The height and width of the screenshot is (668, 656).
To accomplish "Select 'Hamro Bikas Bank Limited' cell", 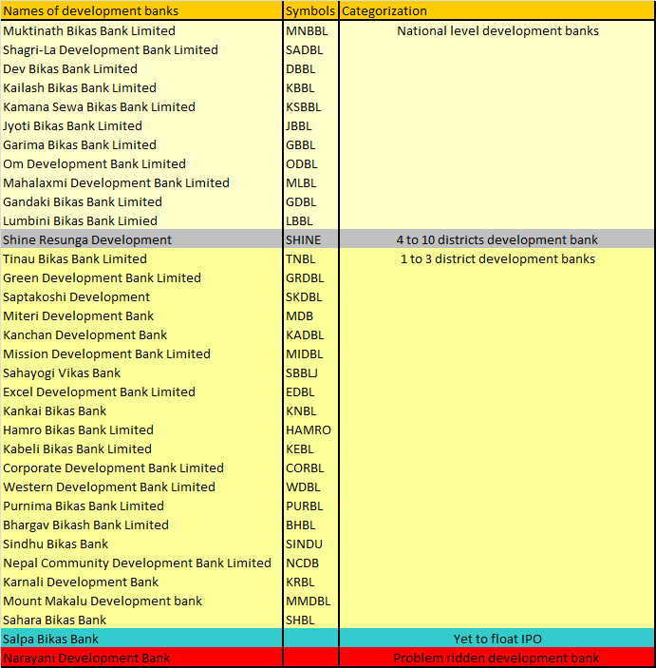I will [141, 429].
